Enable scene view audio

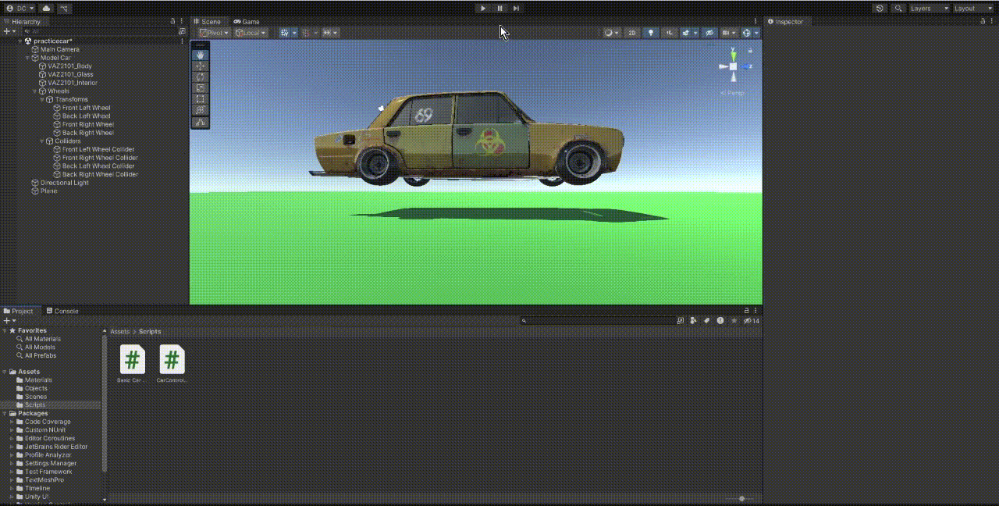(x=669, y=33)
